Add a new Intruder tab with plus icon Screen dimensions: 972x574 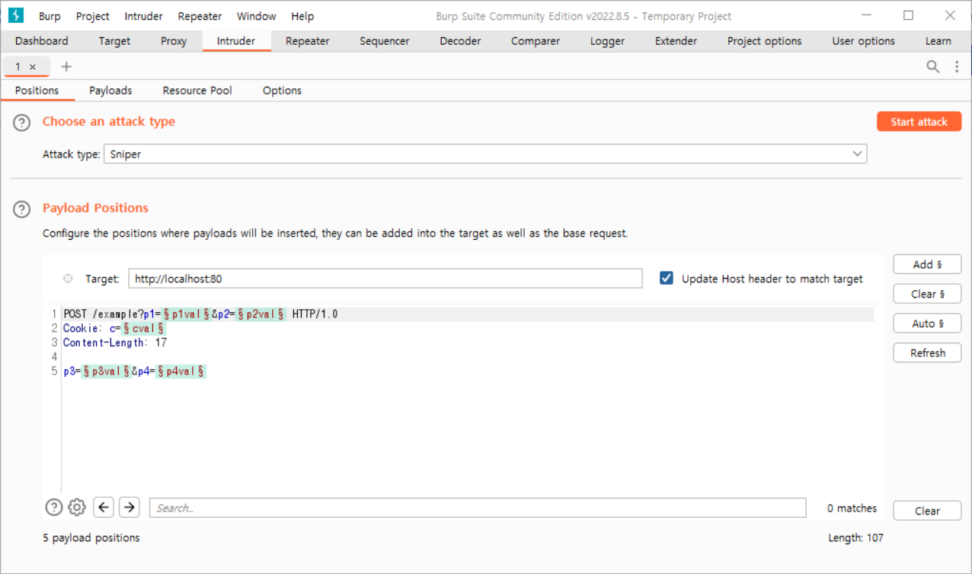pos(66,67)
